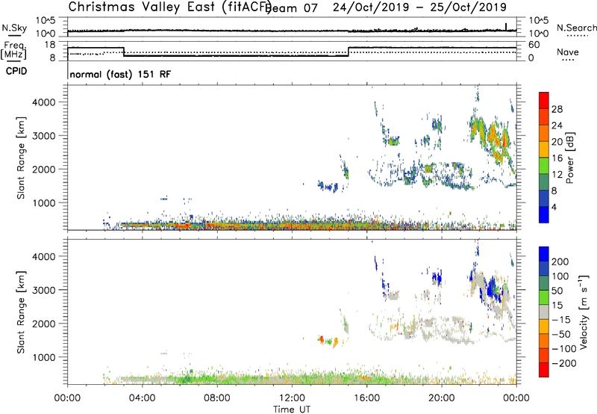Click the 'Beam 07' text

coord(293,8)
